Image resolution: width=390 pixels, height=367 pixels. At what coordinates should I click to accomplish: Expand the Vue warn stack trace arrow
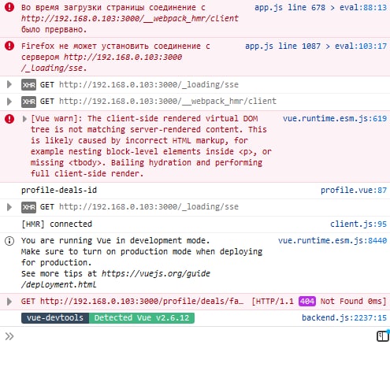click(24, 119)
